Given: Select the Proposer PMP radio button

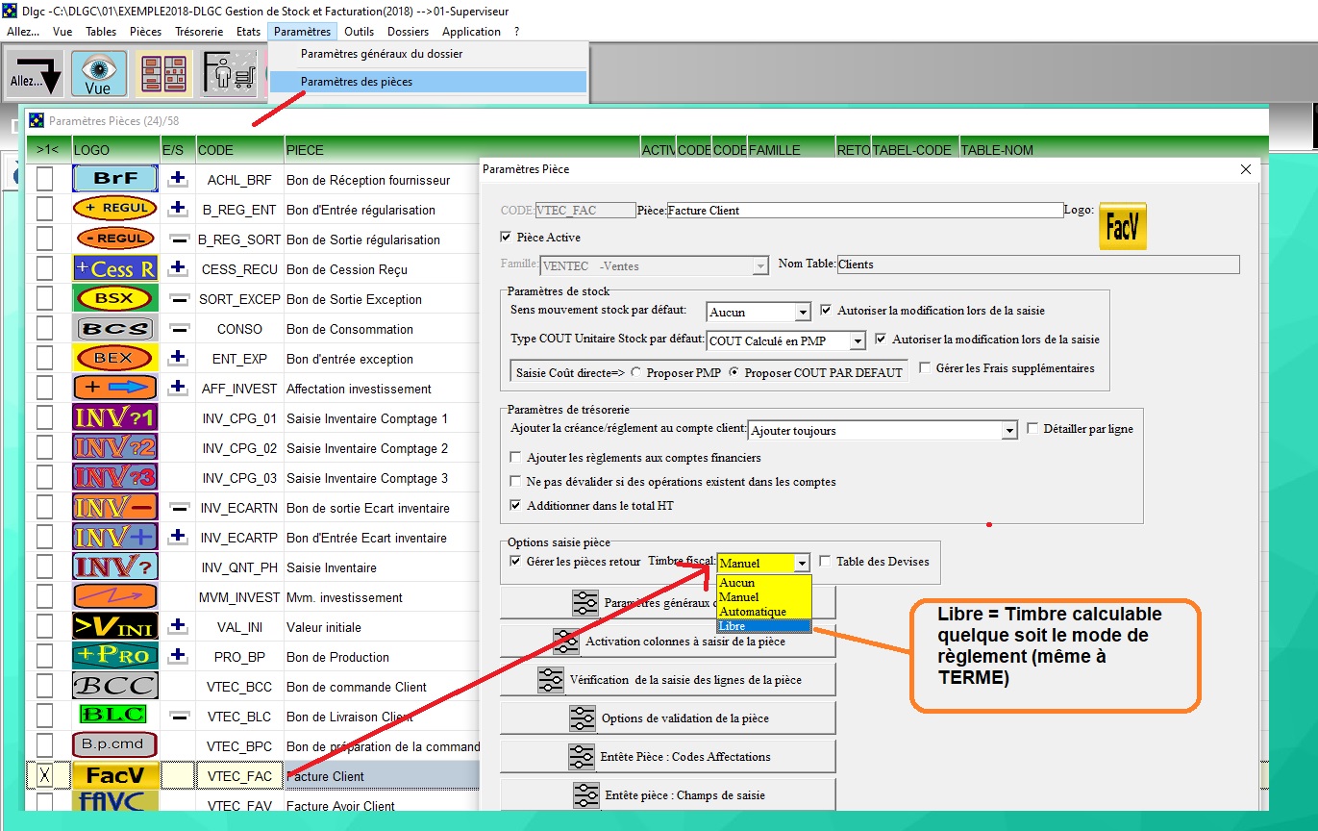Looking at the screenshot, I should (x=636, y=372).
